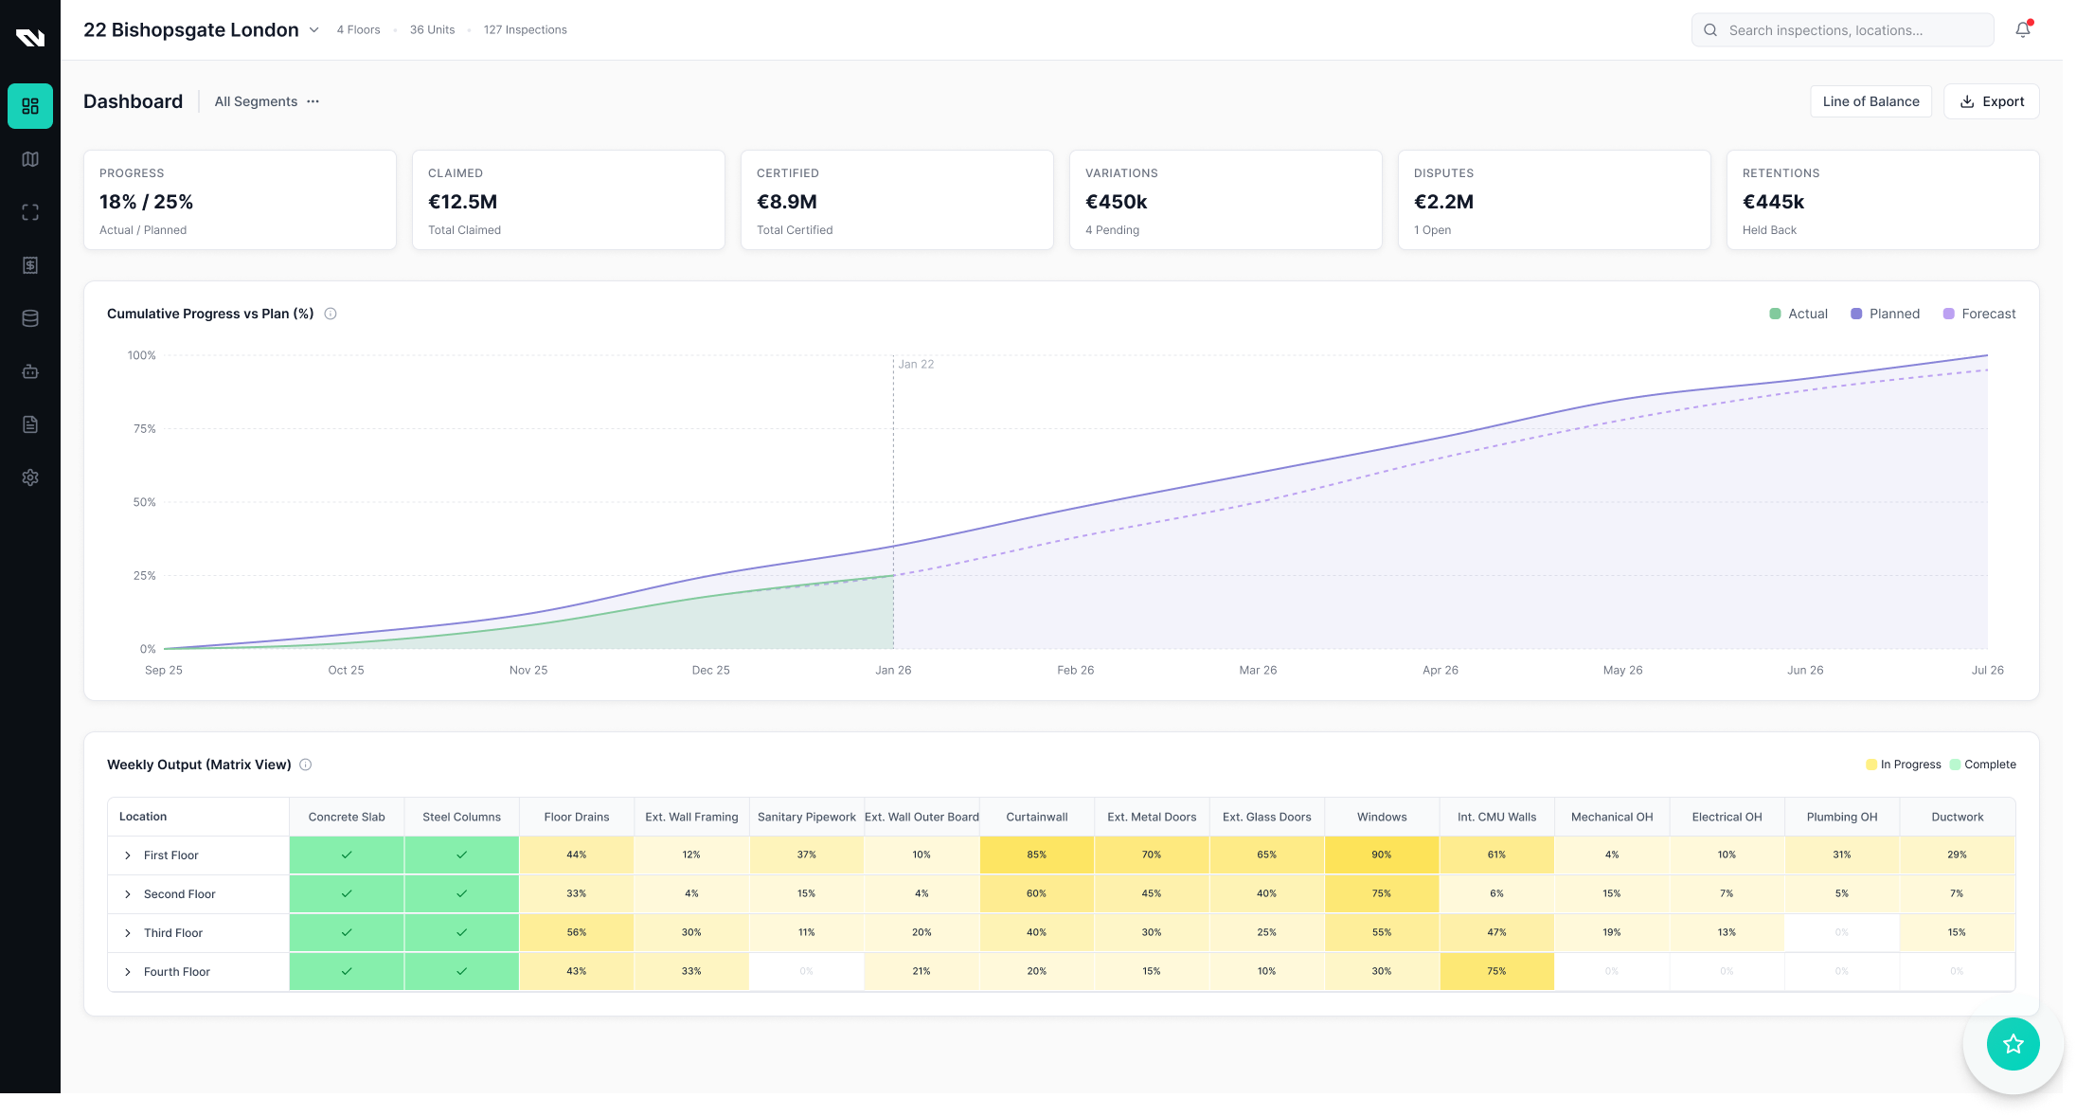This screenshot has width=2076, height=1116.
Task: Open the map icon in sidebar
Action: tap(30, 159)
